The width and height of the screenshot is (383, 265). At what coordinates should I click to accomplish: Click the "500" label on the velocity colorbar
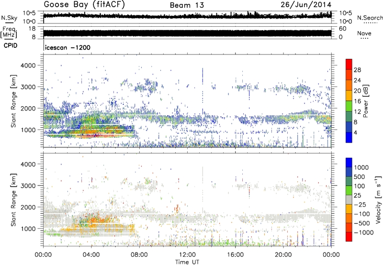click(360, 177)
